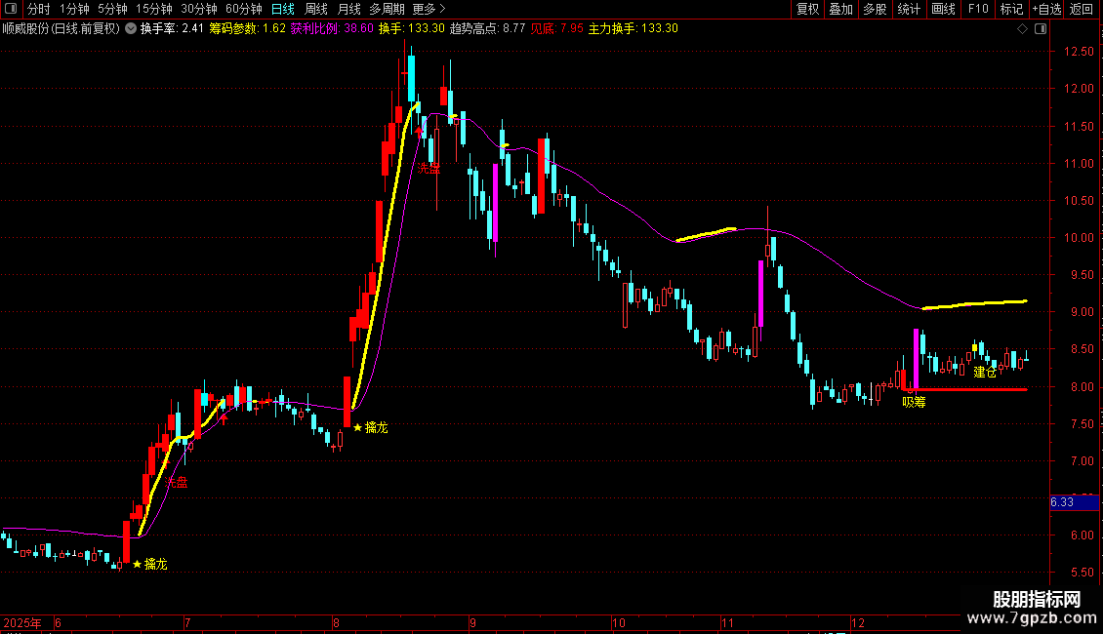Click the 吸筹 signal label
Screen dimensions: 1103x634
tap(914, 402)
